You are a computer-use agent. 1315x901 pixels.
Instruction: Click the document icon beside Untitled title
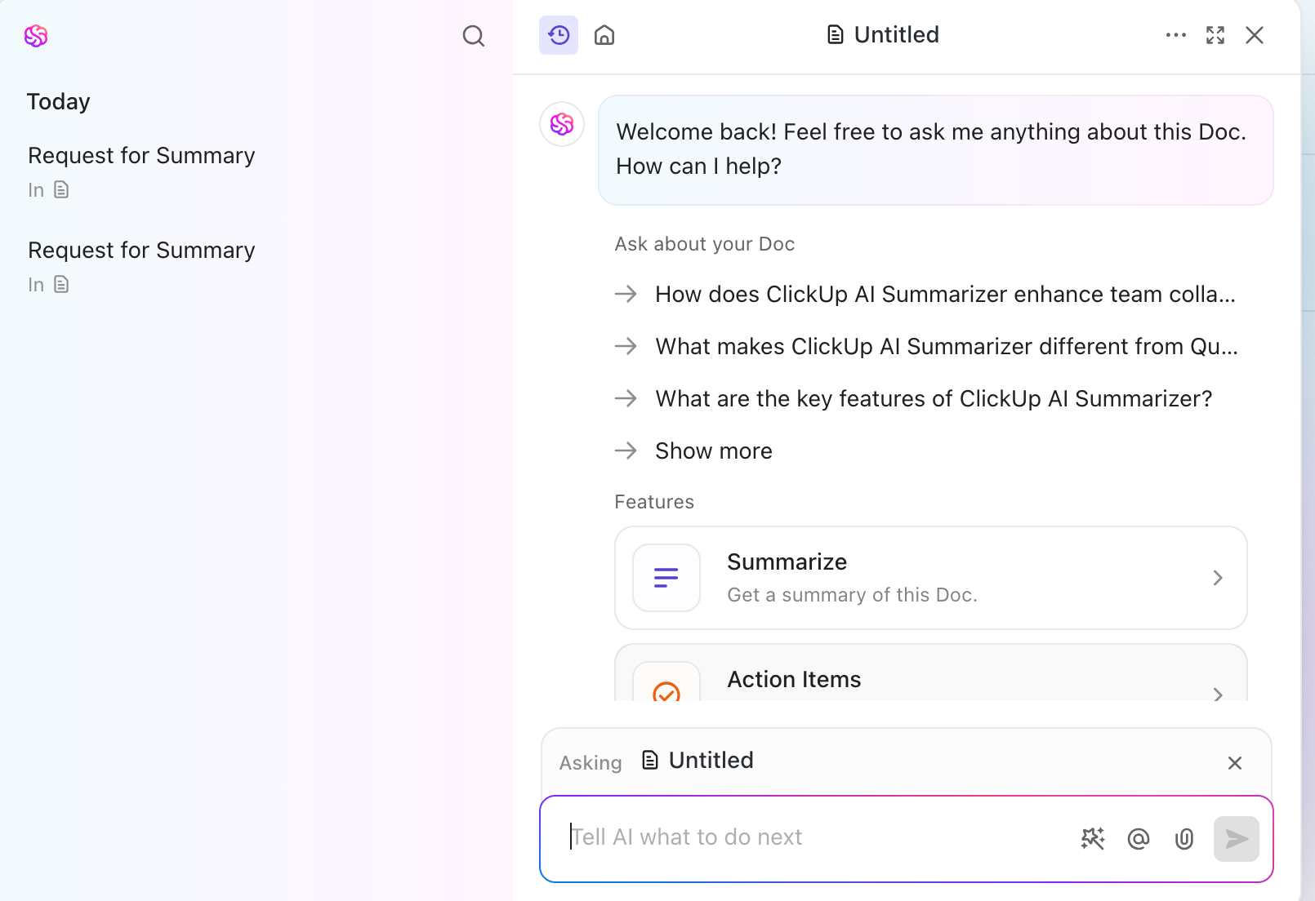(834, 34)
